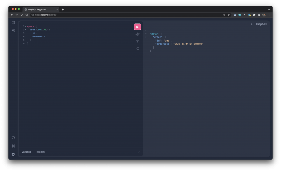Image resolution: width=281 pixels, height=171 pixels.
Task: Select the "2022-01-04T00:00:00Z" response value
Action: 188,44
